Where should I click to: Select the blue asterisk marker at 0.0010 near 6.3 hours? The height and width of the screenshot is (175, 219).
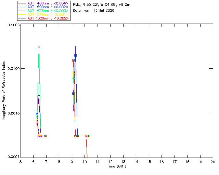[x=37, y=114]
